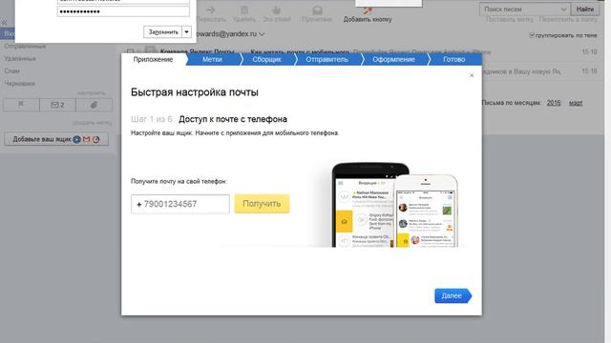Click the 'создать метку' link

click(92, 123)
